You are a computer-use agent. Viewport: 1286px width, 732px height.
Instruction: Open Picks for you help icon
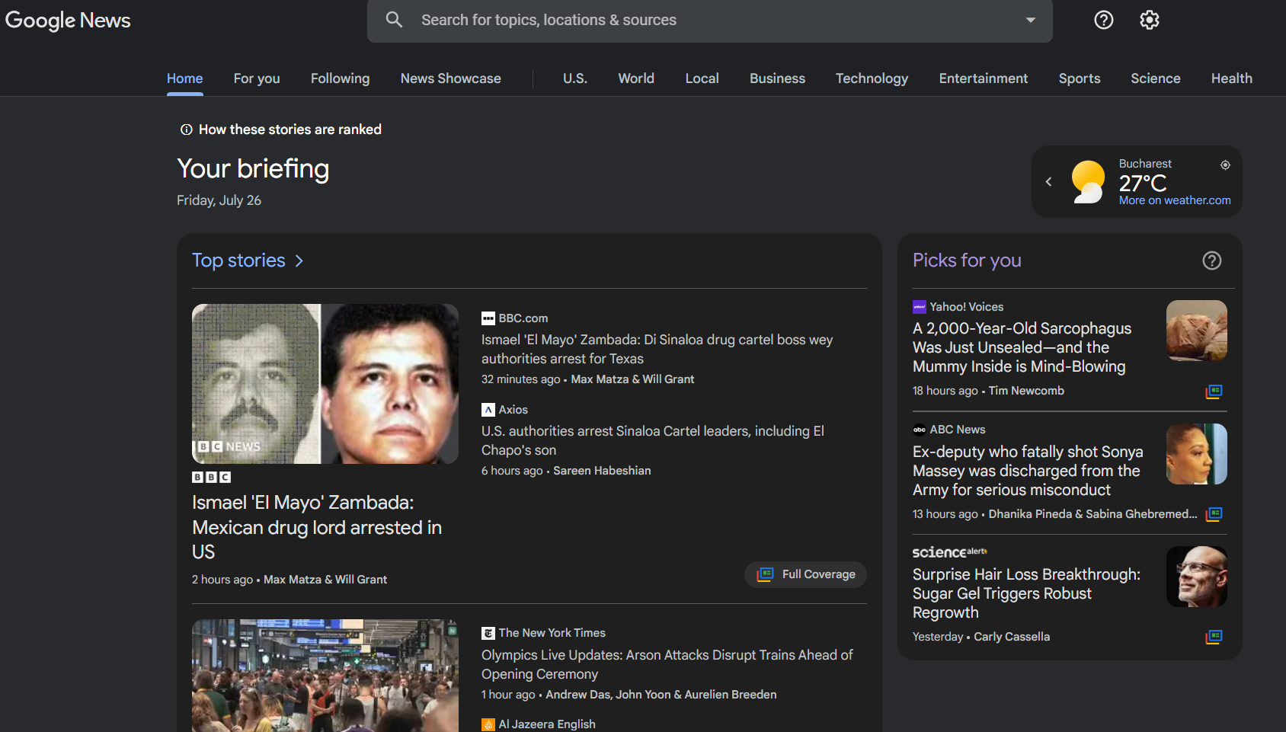point(1212,261)
